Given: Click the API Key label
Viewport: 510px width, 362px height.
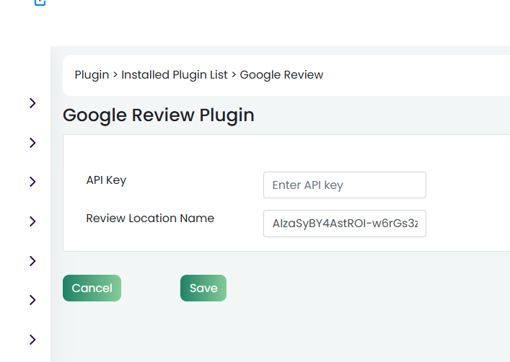Looking at the screenshot, I should 106,180.
